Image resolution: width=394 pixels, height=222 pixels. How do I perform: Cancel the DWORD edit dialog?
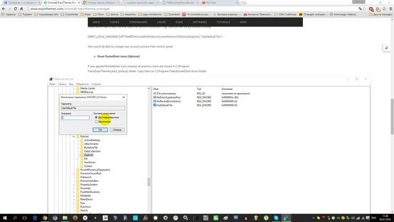click(x=117, y=130)
